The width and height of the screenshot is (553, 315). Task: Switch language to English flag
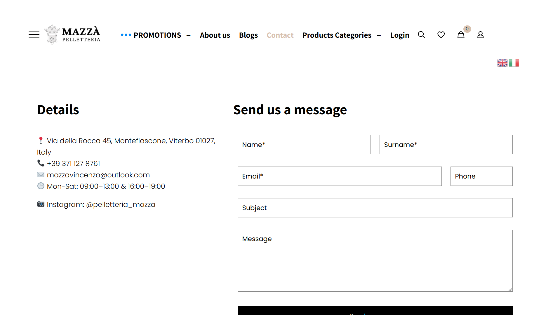(x=502, y=63)
